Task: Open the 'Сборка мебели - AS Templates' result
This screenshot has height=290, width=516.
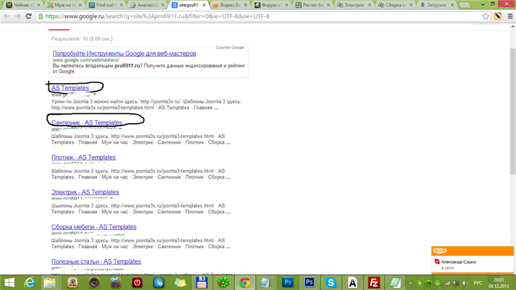Action: coord(94,227)
